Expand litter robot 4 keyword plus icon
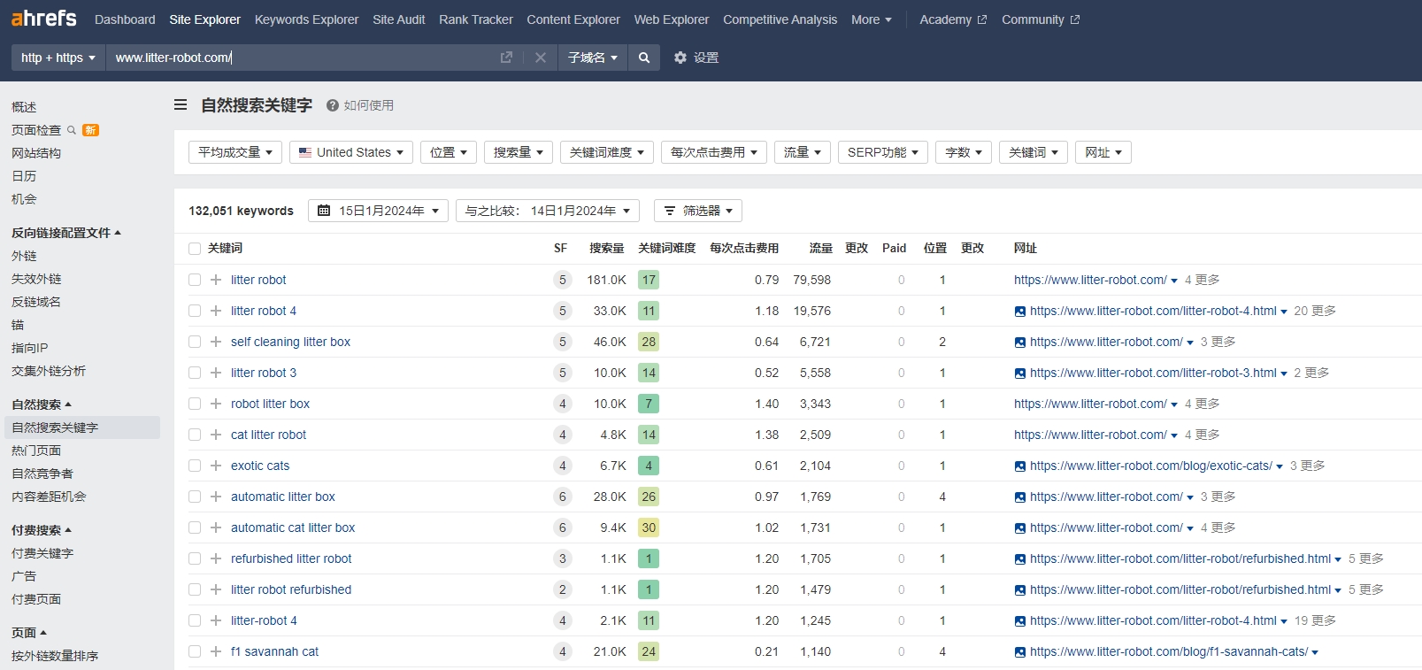The width and height of the screenshot is (1422, 670). pos(216,311)
